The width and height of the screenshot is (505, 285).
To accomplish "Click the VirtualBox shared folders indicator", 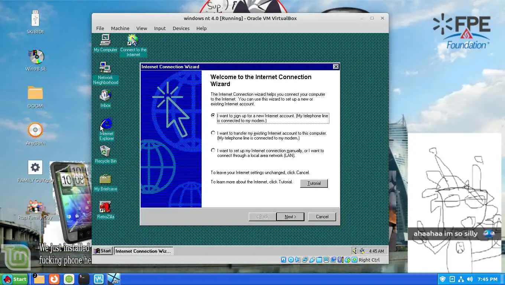I will pos(319,260).
